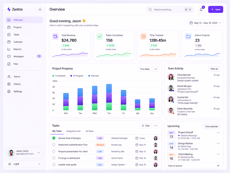Click Ethan Reynolds's avatar in Team Activity

point(171,111)
